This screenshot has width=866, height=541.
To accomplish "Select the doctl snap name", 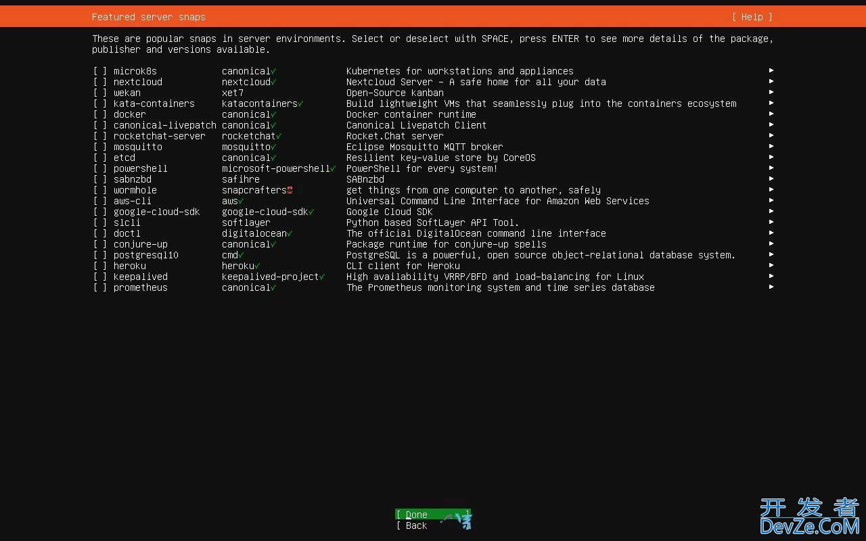I will coord(127,233).
